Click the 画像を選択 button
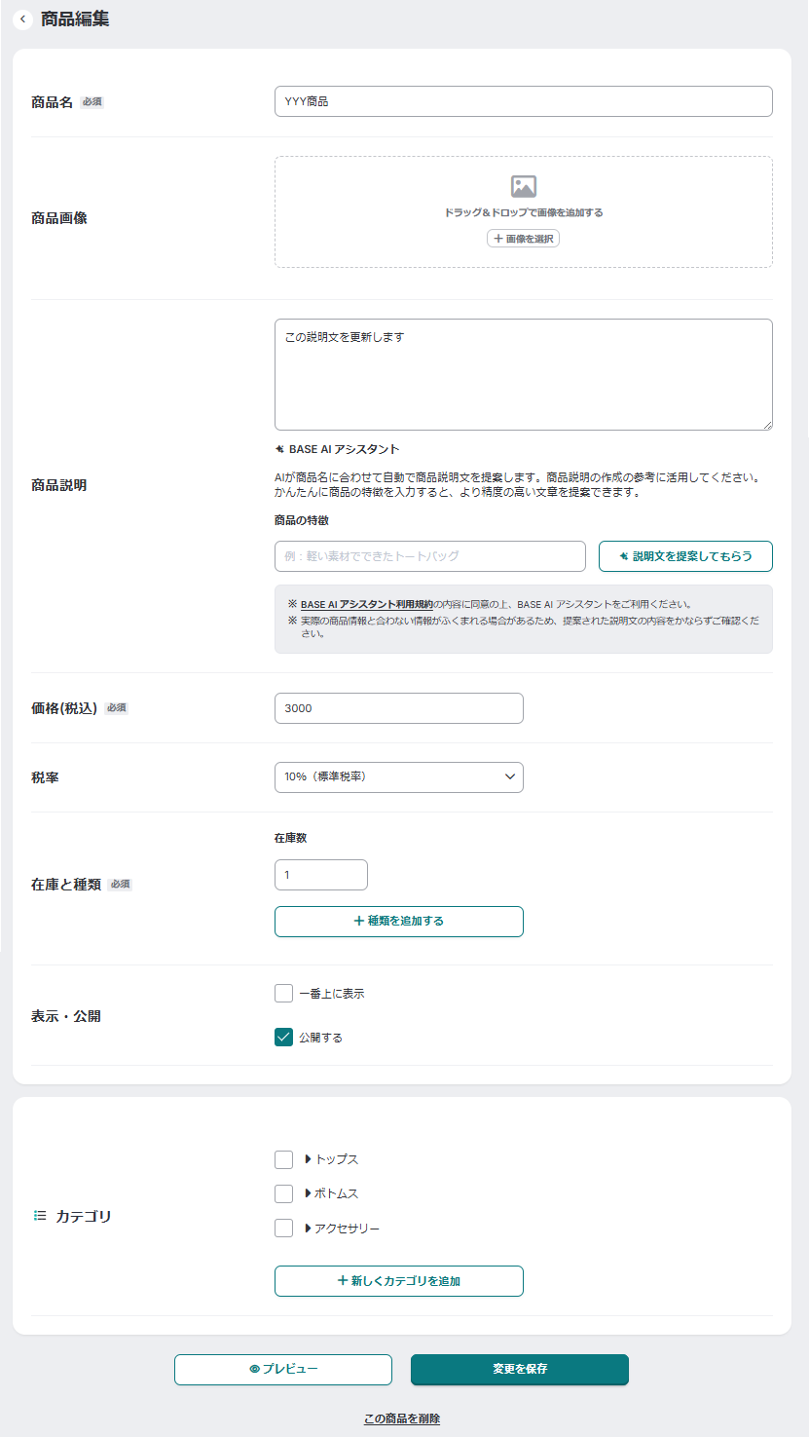The height and width of the screenshot is (1437, 809). [x=524, y=239]
